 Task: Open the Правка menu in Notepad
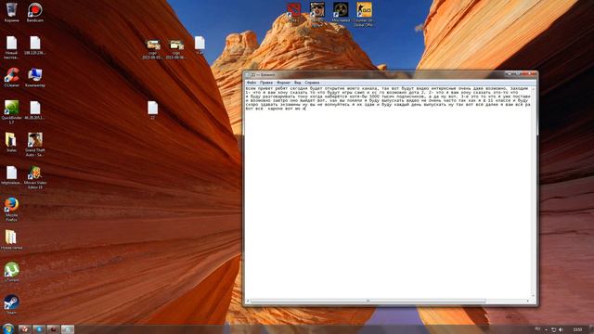click(x=266, y=83)
